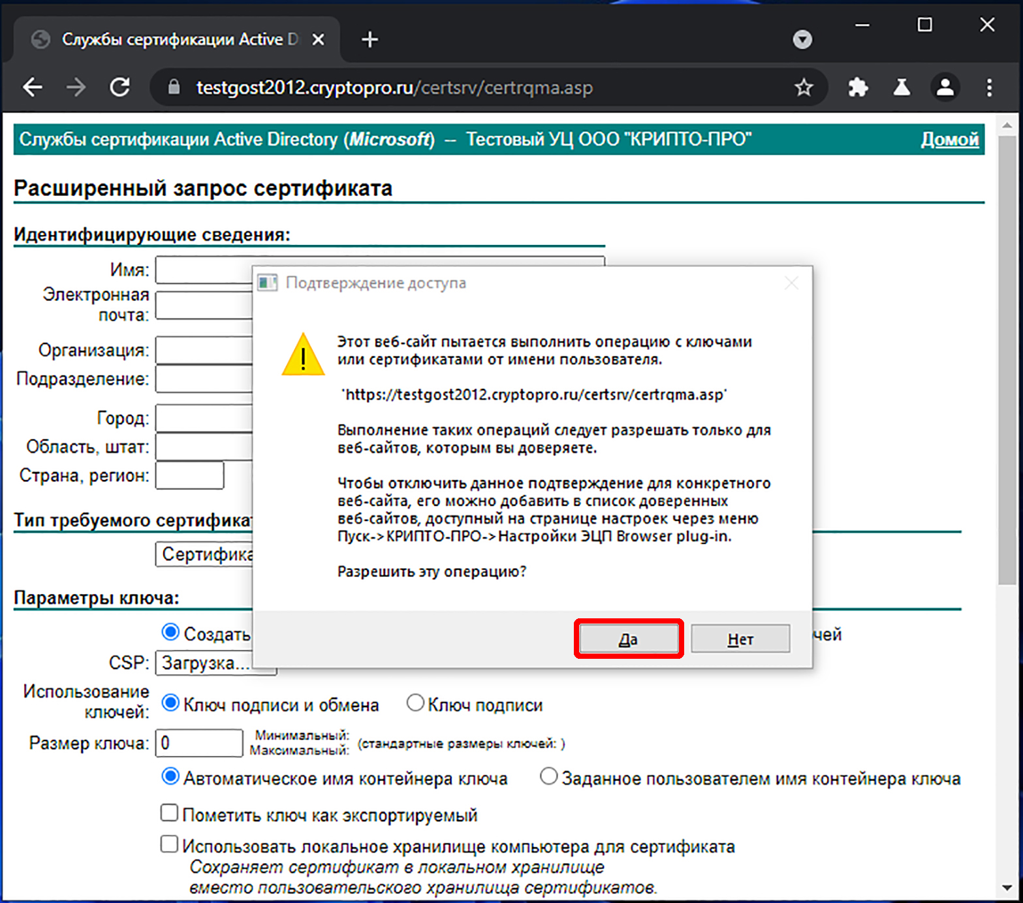The image size is (1023, 903).
Task: Click 'Нет' to deny the operation
Action: point(740,639)
